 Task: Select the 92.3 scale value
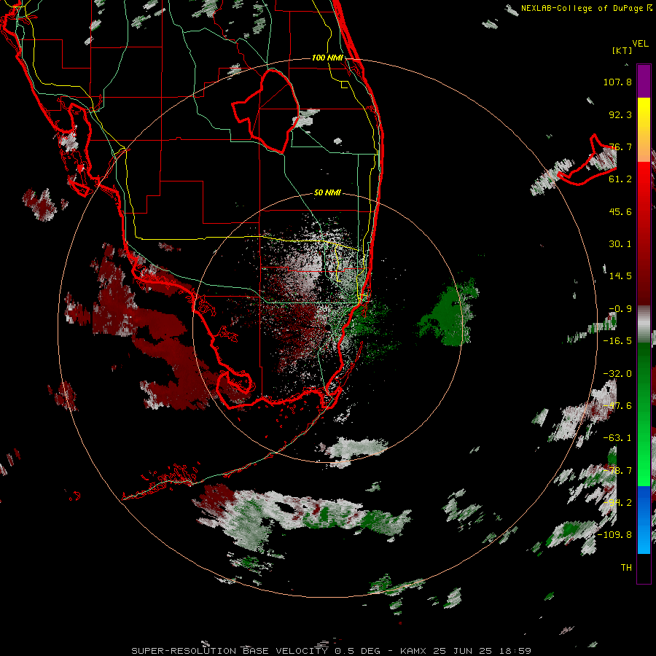tap(620, 114)
